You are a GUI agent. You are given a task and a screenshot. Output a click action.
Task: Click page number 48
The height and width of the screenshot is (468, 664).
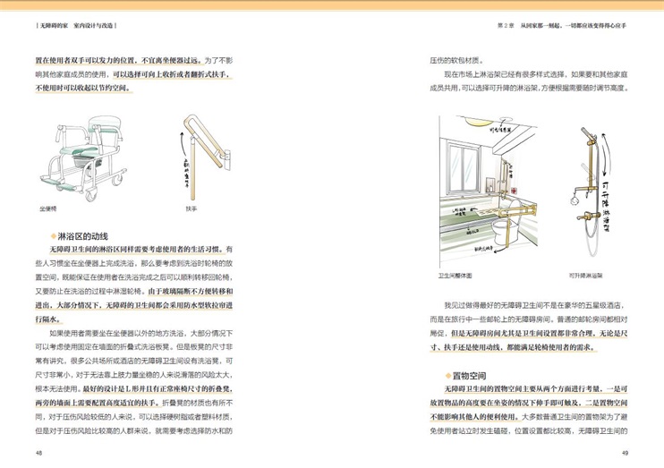pyautogui.click(x=38, y=454)
